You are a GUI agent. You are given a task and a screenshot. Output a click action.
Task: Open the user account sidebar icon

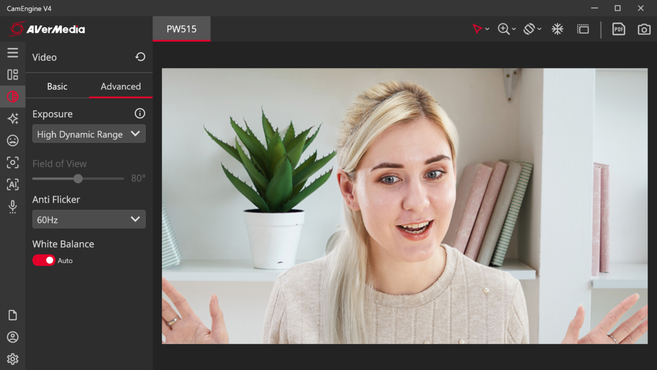pos(13,337)
